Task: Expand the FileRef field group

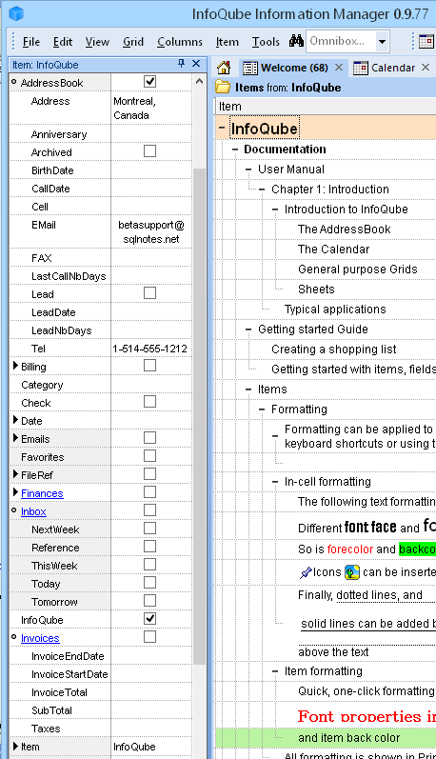Action: point(15,474)
